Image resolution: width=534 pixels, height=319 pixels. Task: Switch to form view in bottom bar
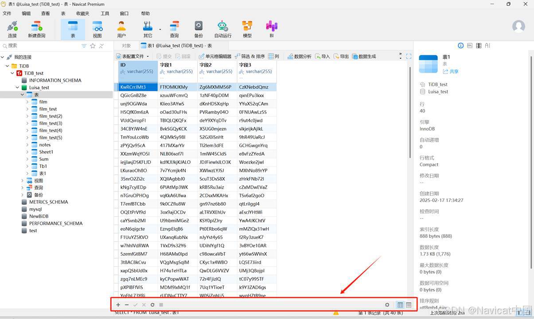tap(409, 305)
